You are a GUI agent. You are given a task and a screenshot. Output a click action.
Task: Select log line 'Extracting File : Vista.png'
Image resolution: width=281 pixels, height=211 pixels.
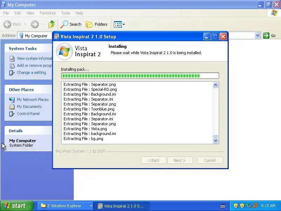85,129
